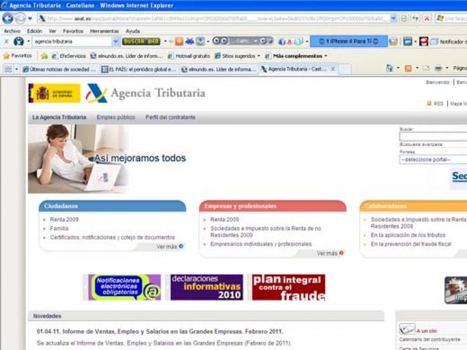
Task: Click the Facebook toolbar icon
Action: coord(282,42)
